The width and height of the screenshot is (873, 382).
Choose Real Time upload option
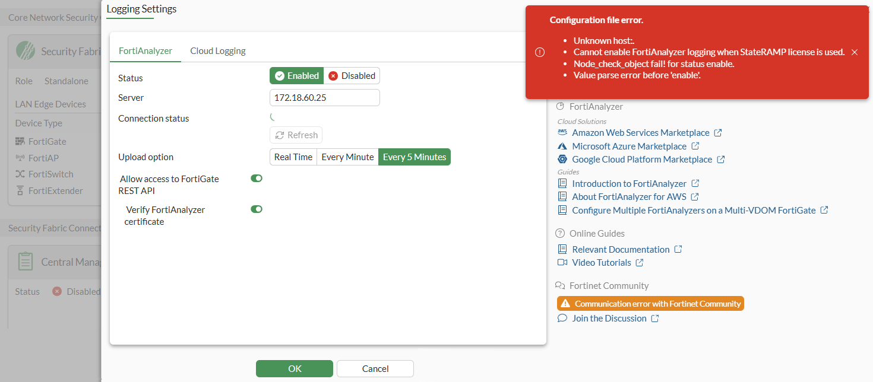293,157
